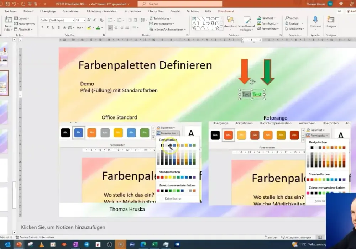Viewport: 356px width, 249px height.
Task: Toggle strikethrough formatting
Action: tap(64, 27)
